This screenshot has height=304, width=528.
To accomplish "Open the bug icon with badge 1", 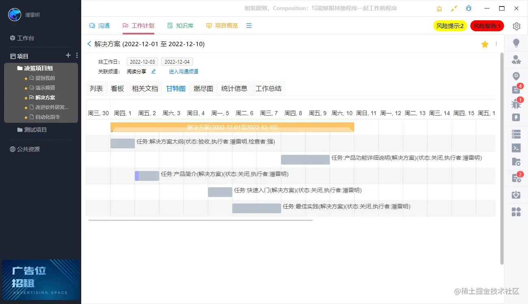I will pos(516,103).
